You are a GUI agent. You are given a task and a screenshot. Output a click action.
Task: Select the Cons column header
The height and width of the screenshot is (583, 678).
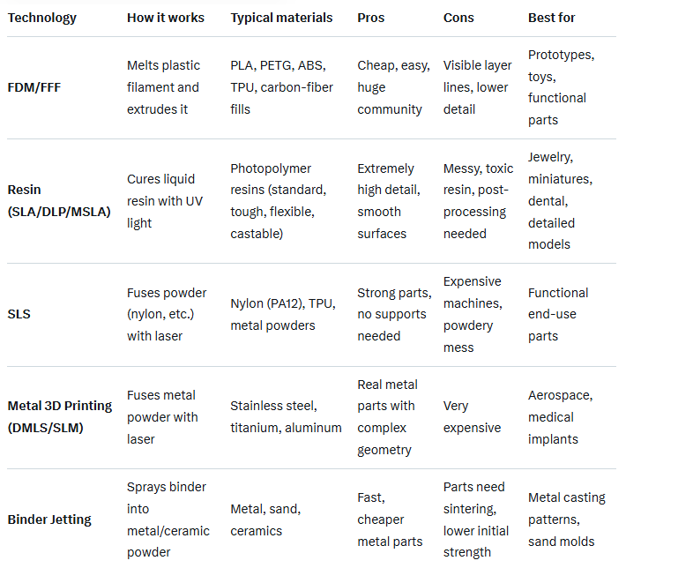point(459,18)
